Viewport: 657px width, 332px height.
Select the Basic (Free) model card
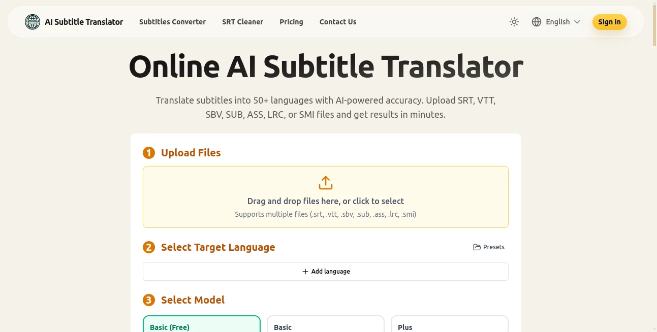(202, 324)
